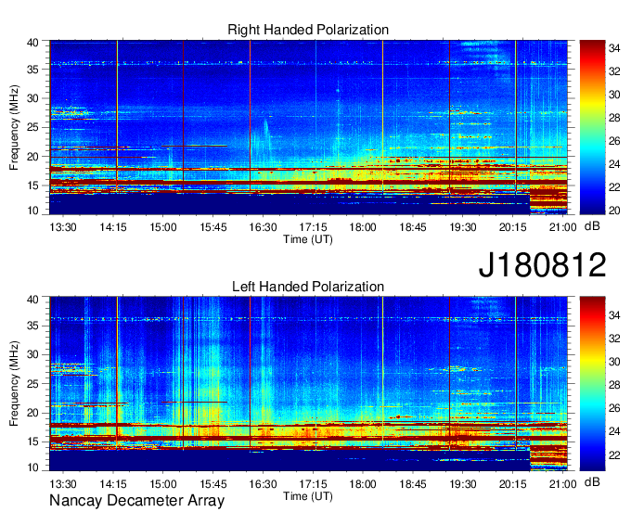The image size is (631, 512).
Task: Click the 17:15 tick on Right Handed plot
Action: 313,227
